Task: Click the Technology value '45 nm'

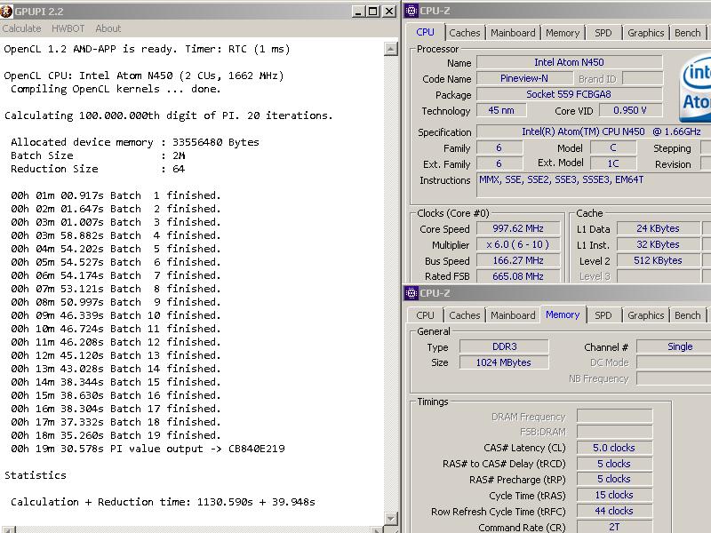Action: coord(501,110)
